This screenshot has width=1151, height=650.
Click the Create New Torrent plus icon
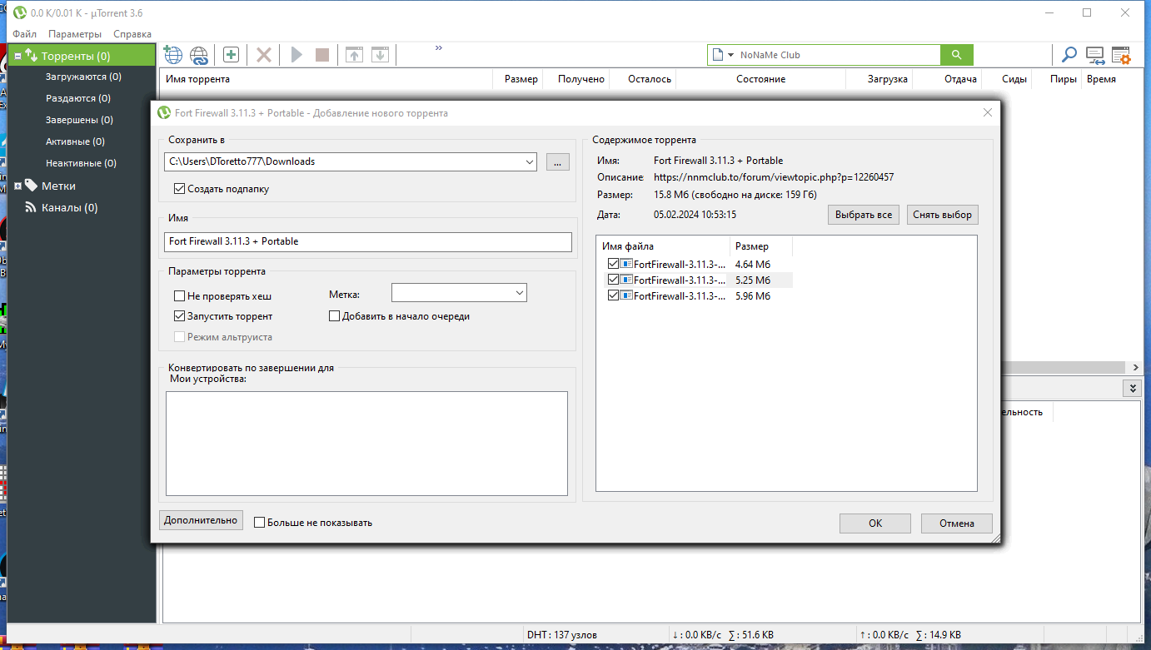click(x=231, y=55)
